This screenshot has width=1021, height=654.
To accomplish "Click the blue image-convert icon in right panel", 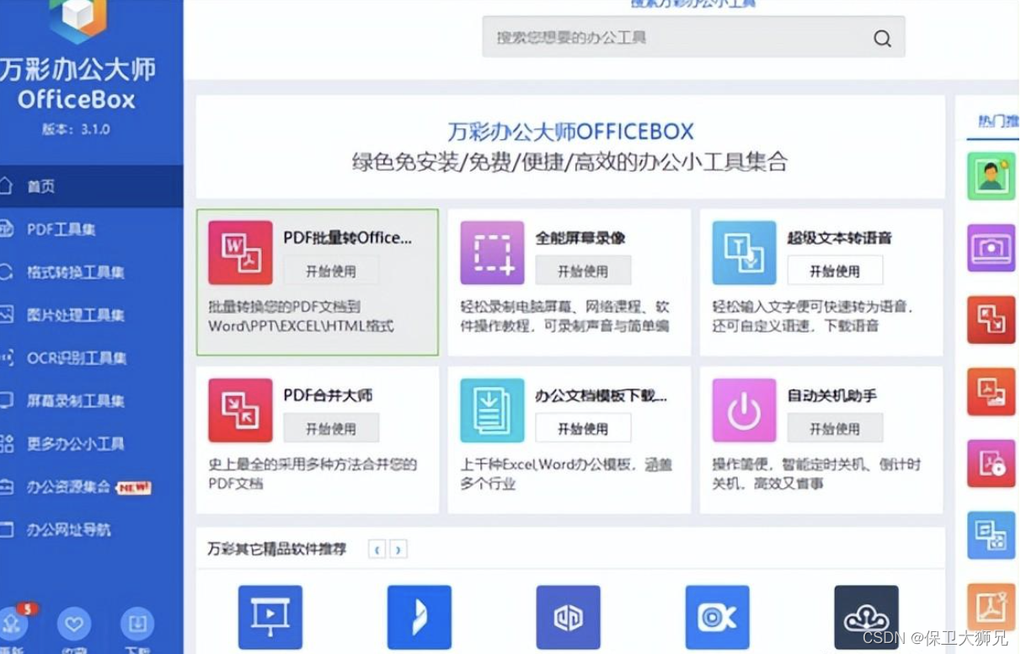I will (991, 535).
